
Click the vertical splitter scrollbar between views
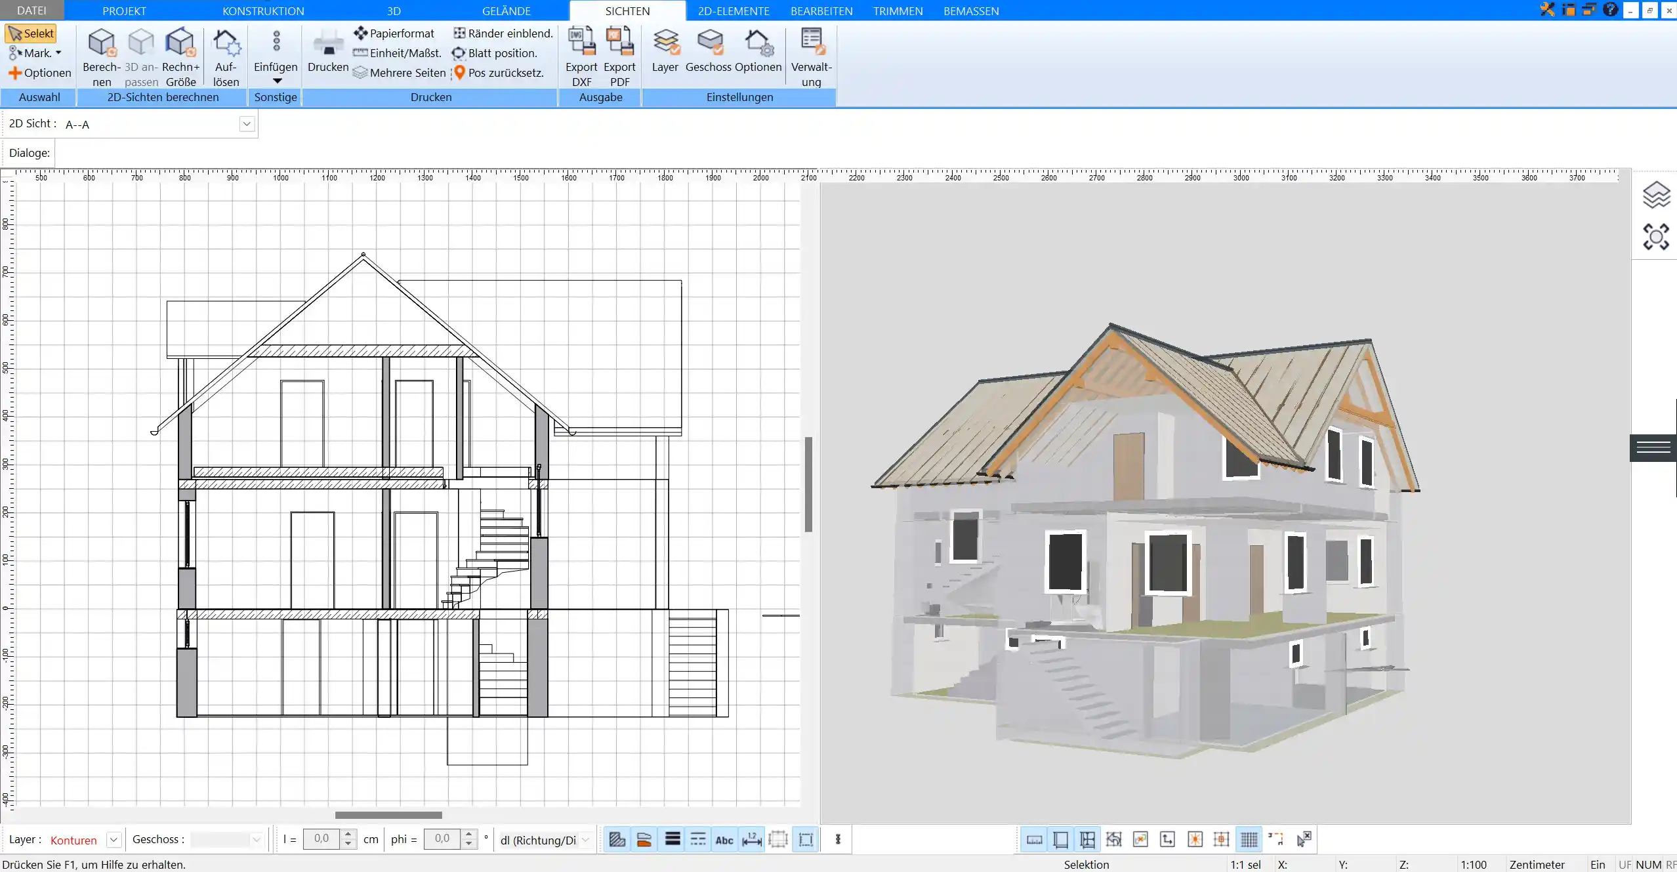pos(809,484)
